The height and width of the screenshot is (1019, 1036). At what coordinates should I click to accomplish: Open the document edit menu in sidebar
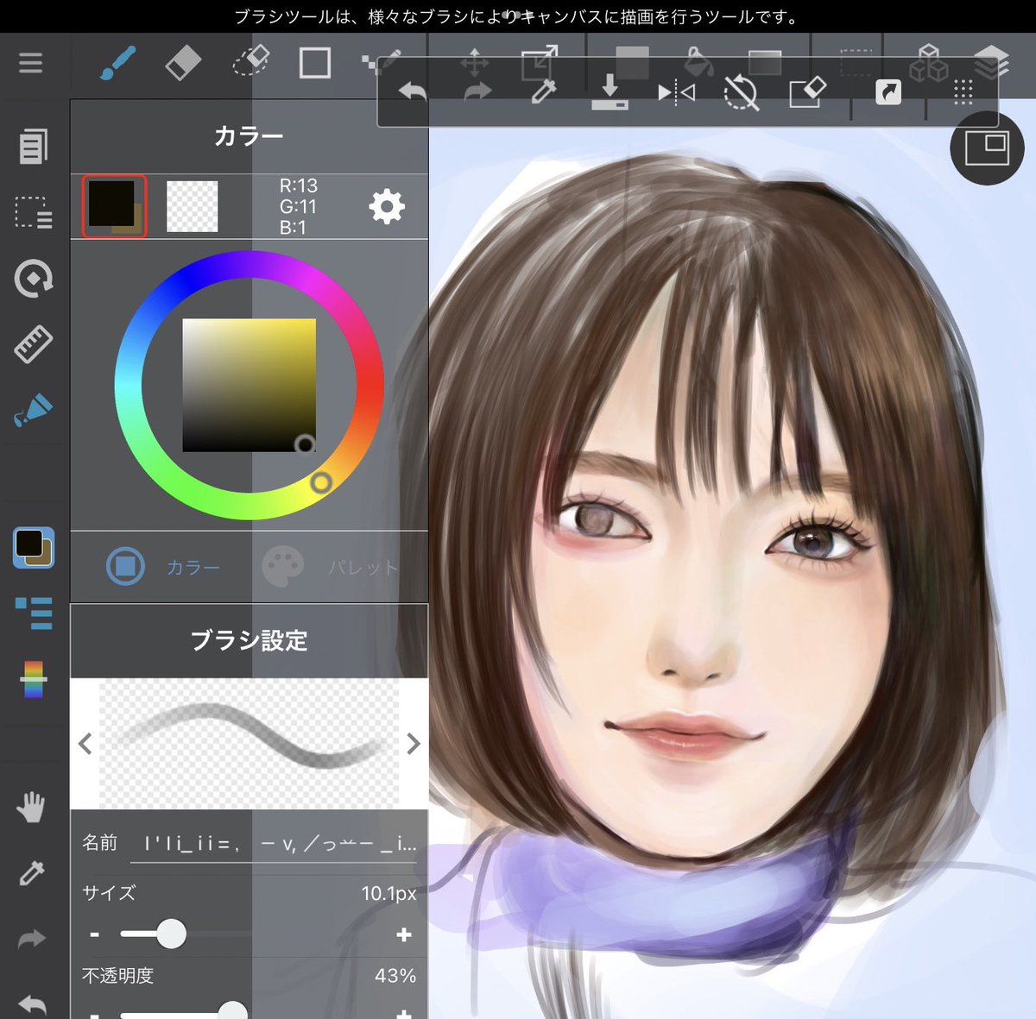coord(34,146)
